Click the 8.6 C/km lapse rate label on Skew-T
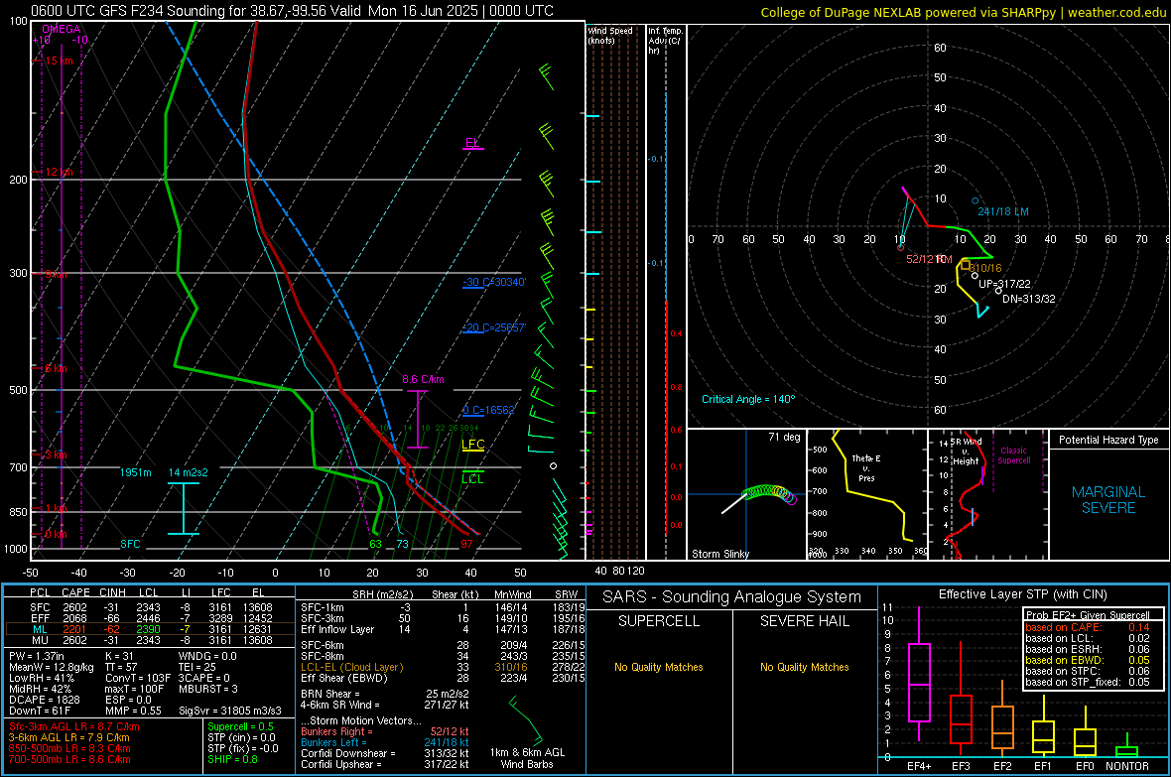Screen dimensions: 1171x777 (423, 379)
